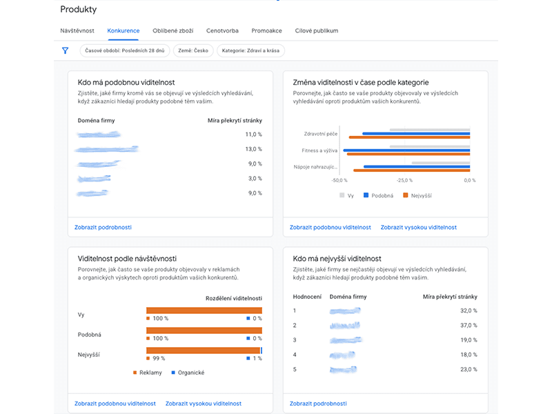Click the -25,0 % axis label
Viewport: 552px width, 414px height.
[404, 180]
